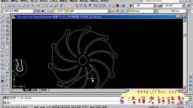The width and height of the screenshot is (193, 108).
Task: Click the Plot printer icon
Action: pos(19,6)
